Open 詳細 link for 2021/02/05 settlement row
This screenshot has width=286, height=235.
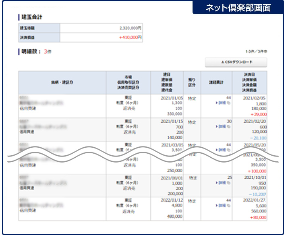(222, 103)
